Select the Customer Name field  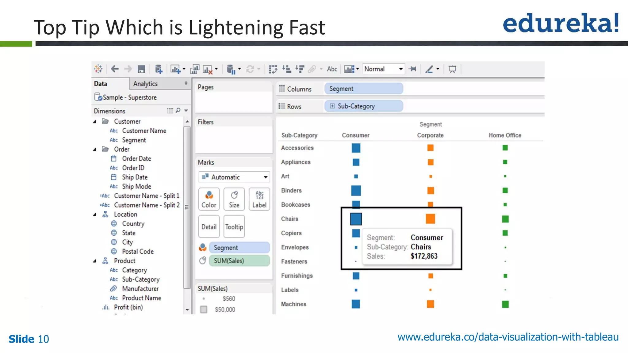coord(144,131)
